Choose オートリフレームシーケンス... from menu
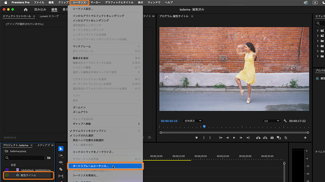 click(x=91, y=166)
